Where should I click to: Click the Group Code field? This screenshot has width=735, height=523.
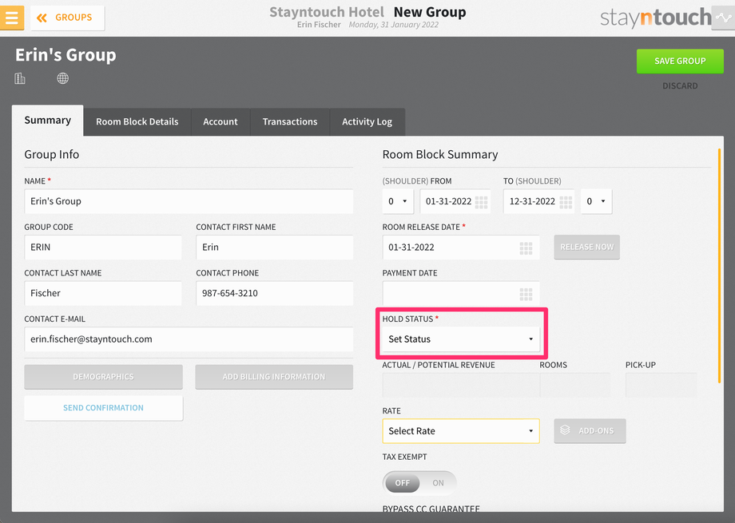coord(102,248)
